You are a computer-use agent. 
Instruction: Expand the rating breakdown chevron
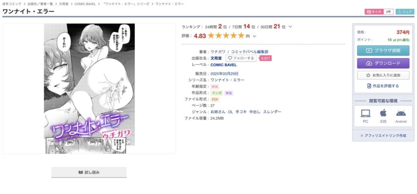254,36
